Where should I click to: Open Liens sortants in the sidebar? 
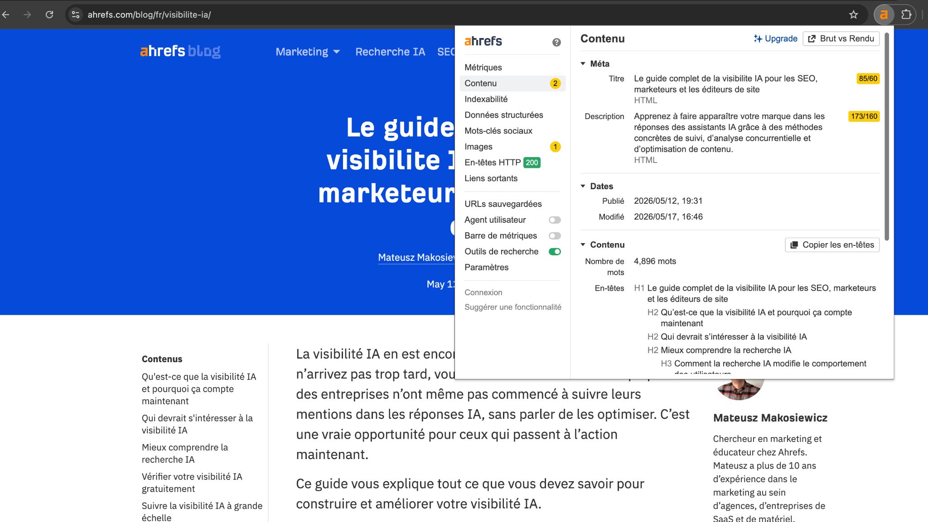coord(491,178)
